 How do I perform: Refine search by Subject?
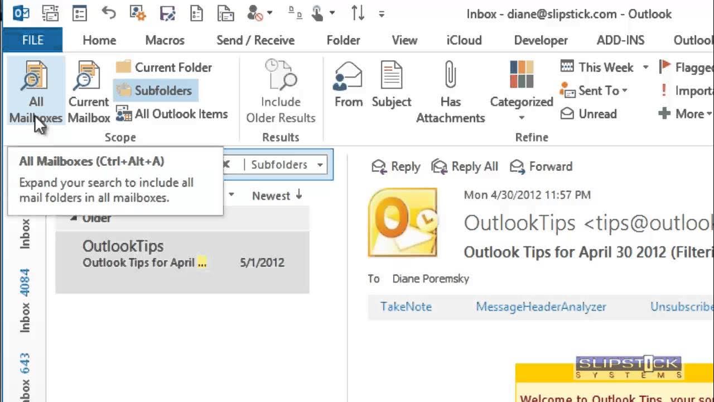pos(392,85)
